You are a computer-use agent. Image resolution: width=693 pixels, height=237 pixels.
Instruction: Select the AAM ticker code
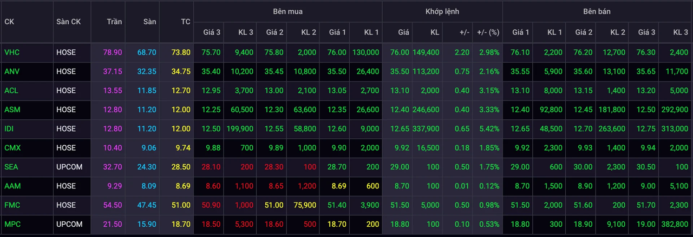(x=12, y=186)
